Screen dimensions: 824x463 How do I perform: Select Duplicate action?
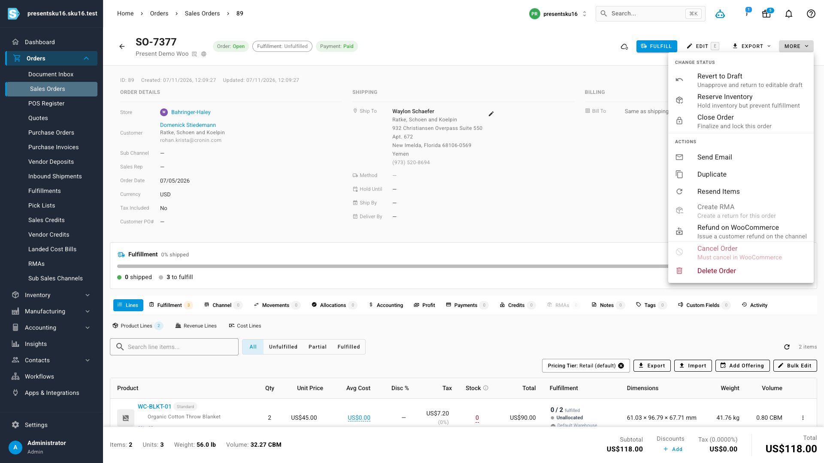[741, 174]
